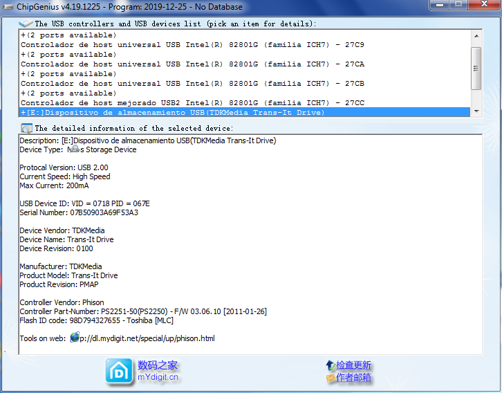Minimize the ChipGenius window
This screenshot has width=502, height=393.
(440, 4)
